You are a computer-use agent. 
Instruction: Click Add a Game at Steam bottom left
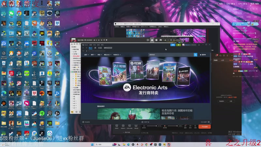pyautogui.click(x=86, y=122)
